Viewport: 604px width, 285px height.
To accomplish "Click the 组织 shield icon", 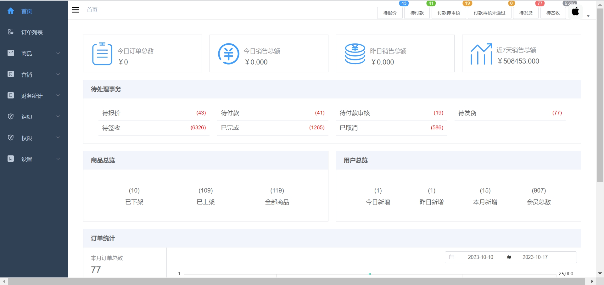I will click(11, 116).
